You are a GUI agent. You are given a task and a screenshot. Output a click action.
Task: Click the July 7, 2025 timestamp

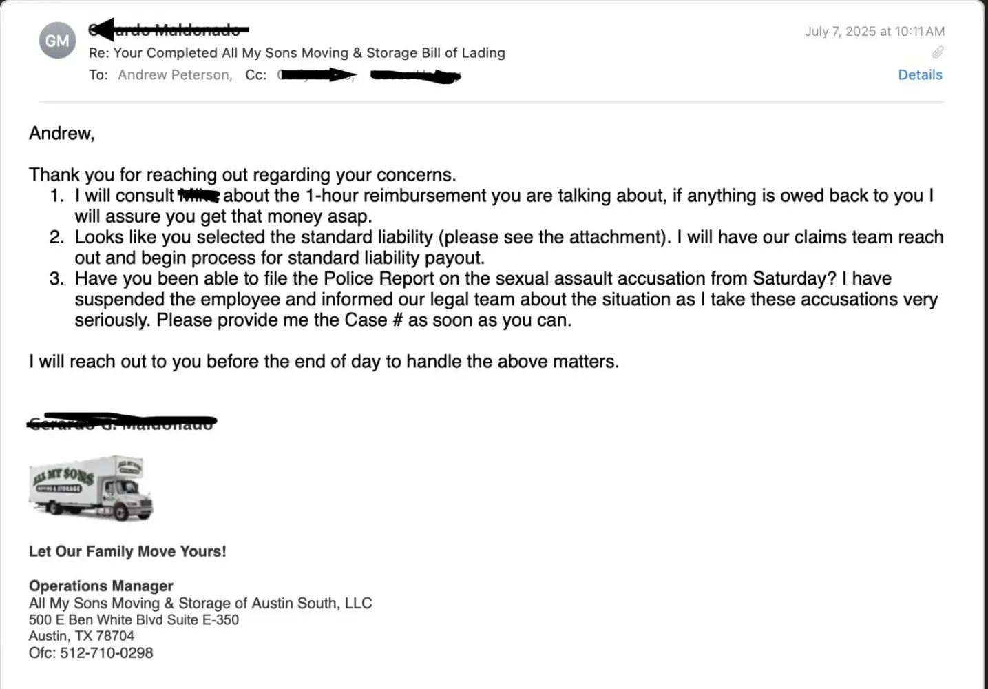[x=874, y=31]
